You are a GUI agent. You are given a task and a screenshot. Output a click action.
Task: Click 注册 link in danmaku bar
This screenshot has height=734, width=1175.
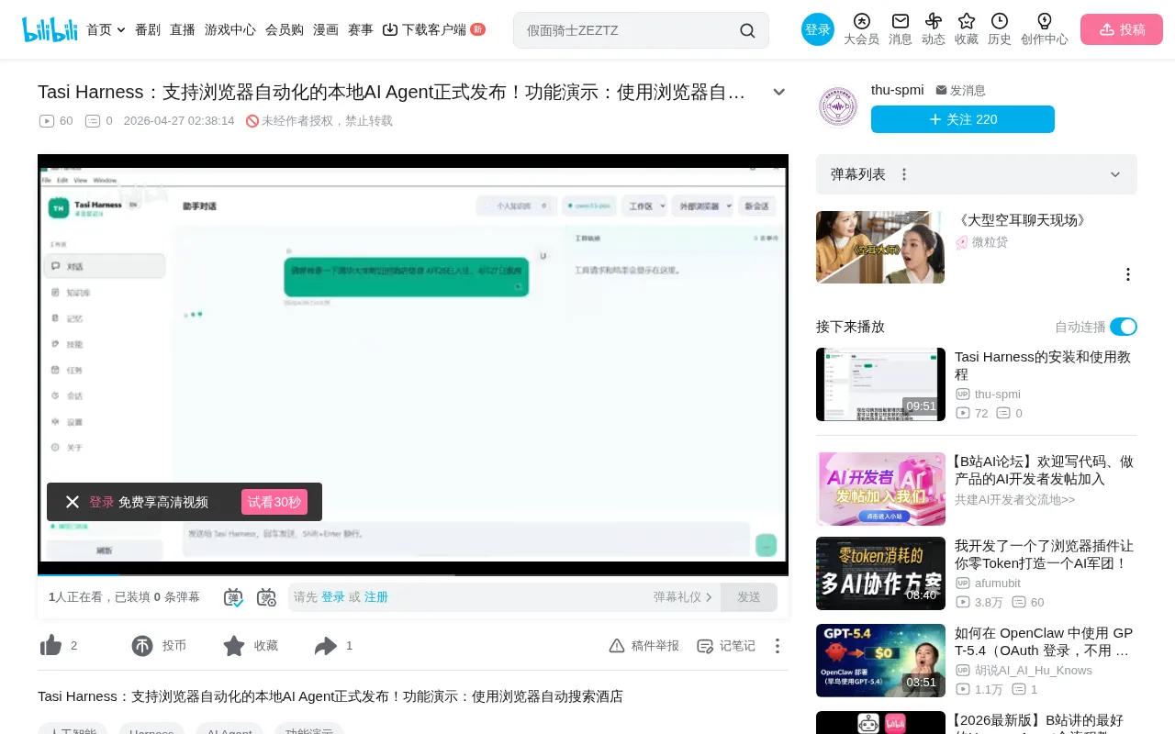[x=376, y=597]
